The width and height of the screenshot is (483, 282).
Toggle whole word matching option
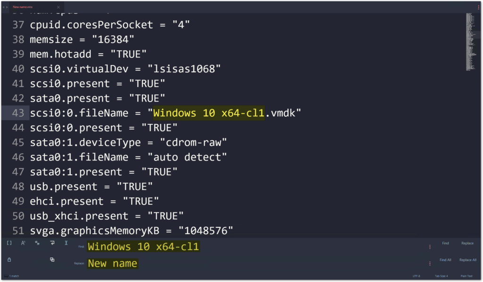[37, 243]
